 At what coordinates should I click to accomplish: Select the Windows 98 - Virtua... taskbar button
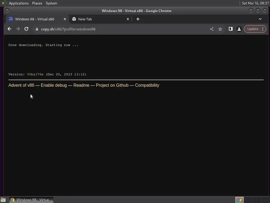pos(31,200)
